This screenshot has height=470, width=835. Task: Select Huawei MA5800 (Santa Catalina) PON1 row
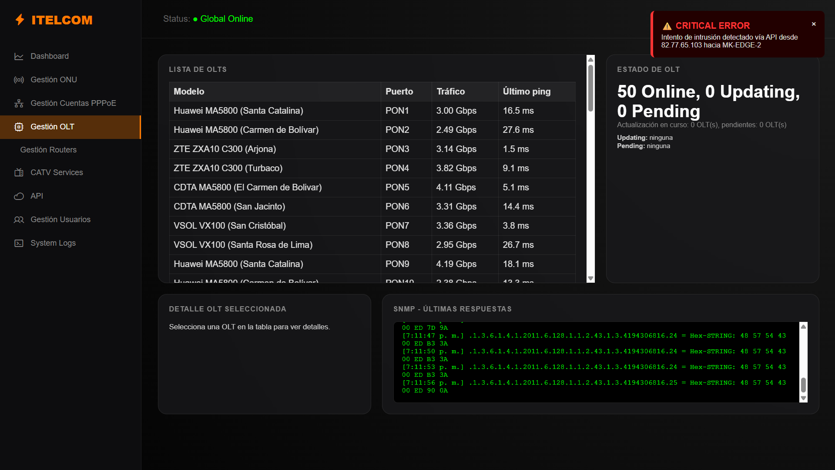click(372, 111)
